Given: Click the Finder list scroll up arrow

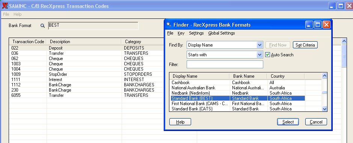Looking at the screenshot, I should coord(324,76).
